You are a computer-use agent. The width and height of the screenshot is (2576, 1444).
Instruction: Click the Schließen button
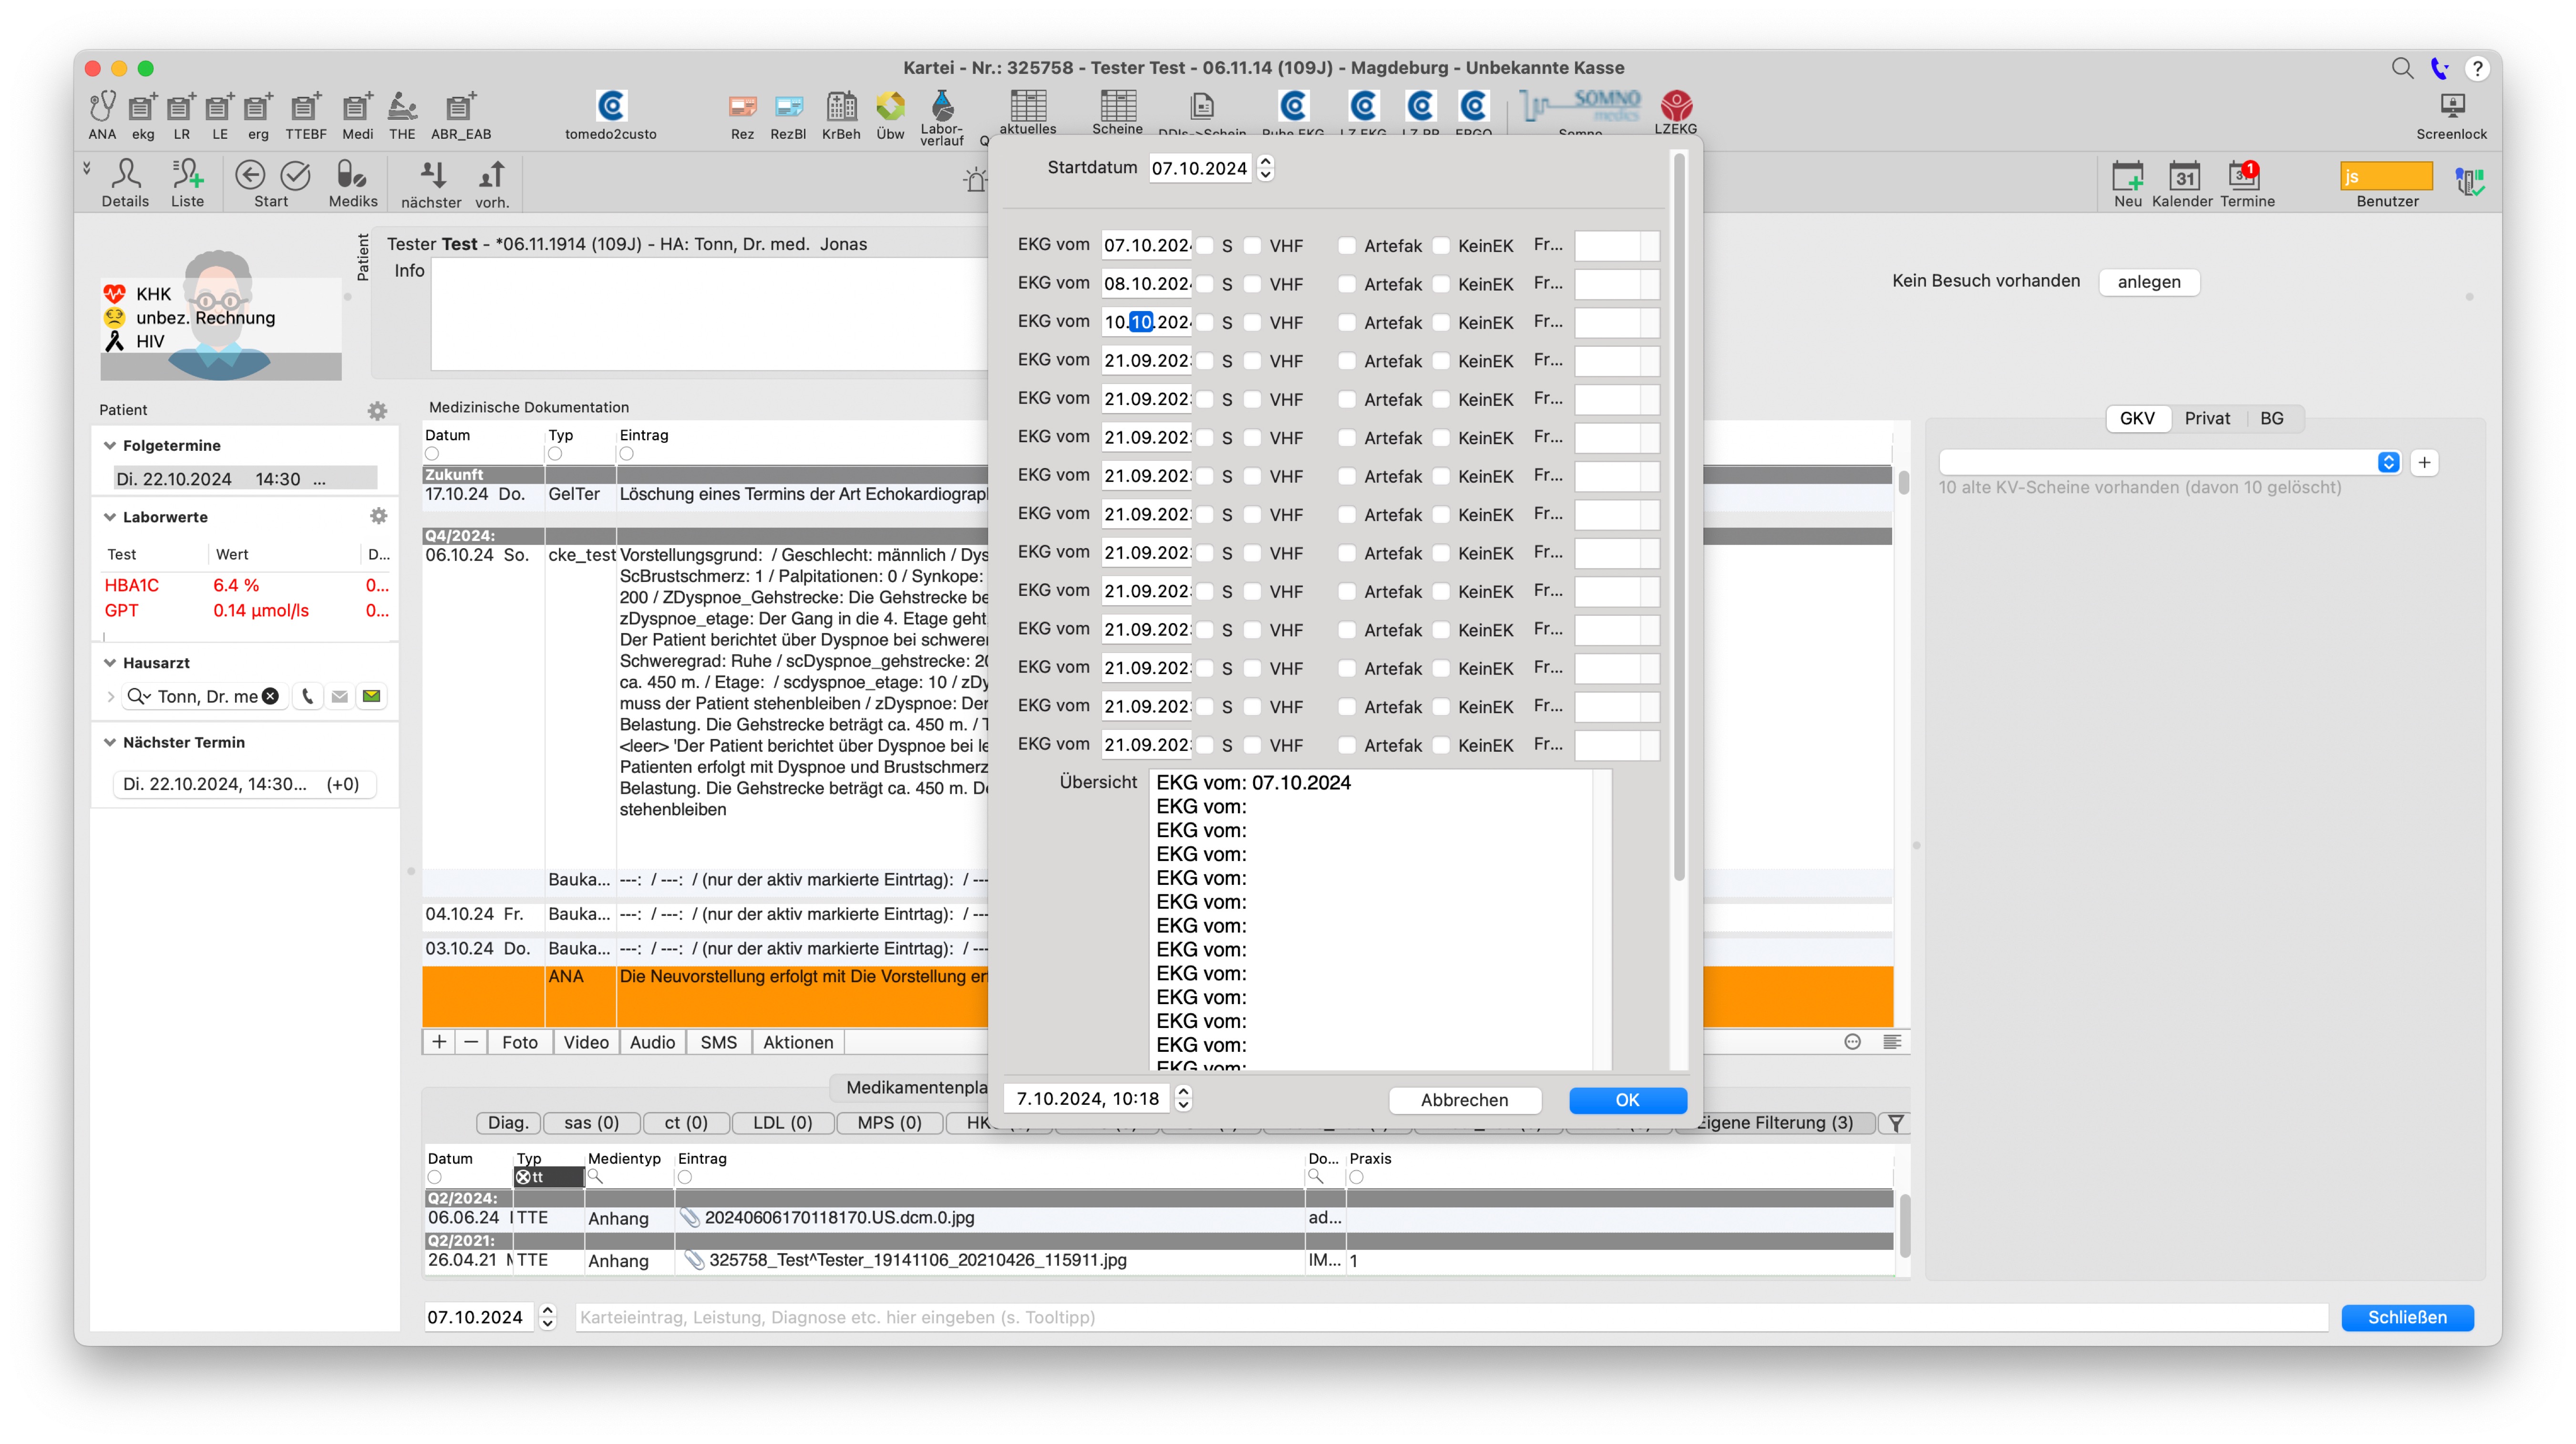[2407, 1317]
